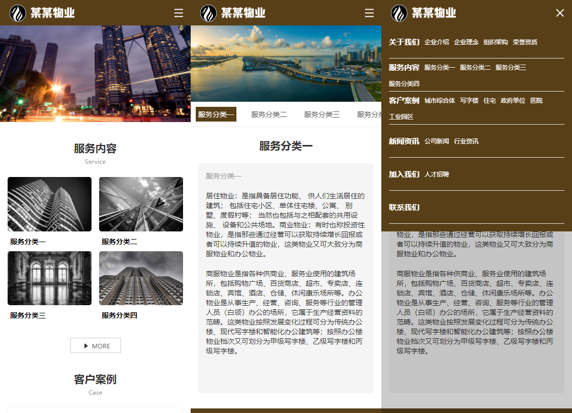Click the 客户案例 heading above Case

95,379
